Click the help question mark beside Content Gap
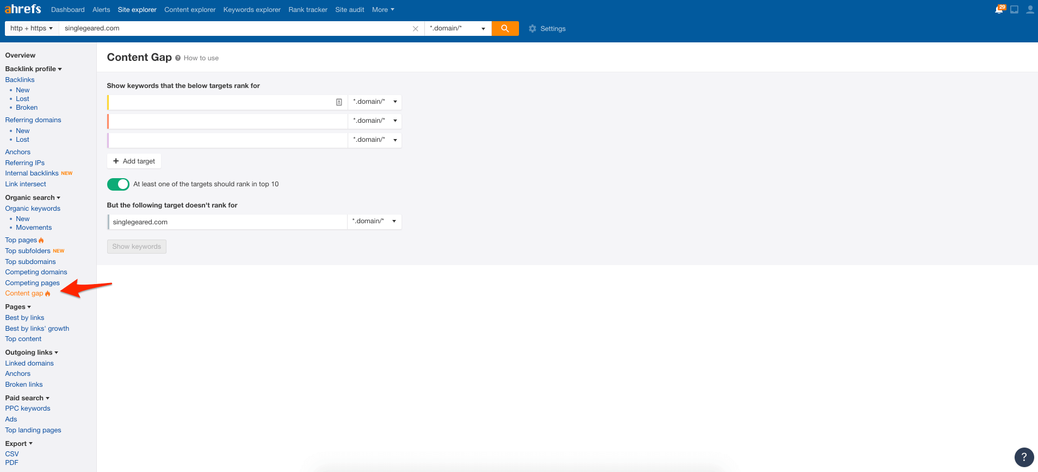 tap(178, 58)
